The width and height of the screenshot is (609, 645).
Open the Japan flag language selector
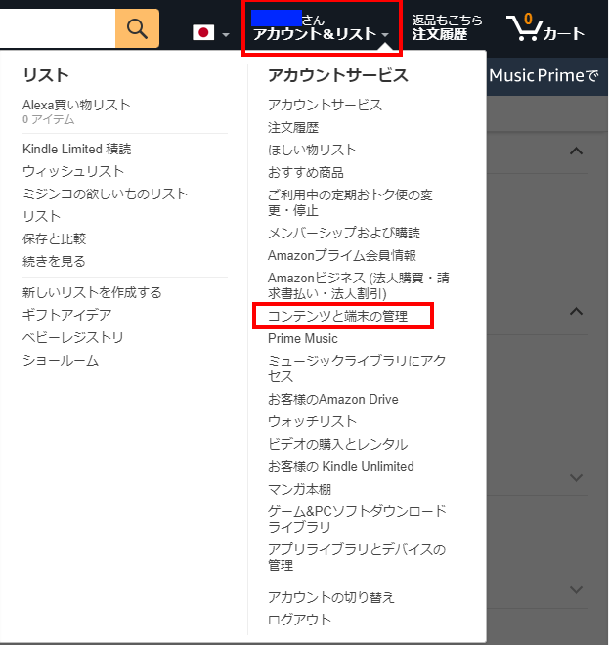point(211,33)
